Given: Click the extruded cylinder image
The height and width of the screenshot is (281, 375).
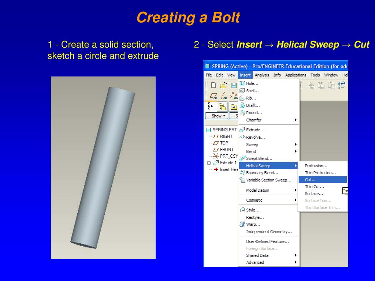Looking at the screenshot, I should pyautogui.click(x=103, y=168).
